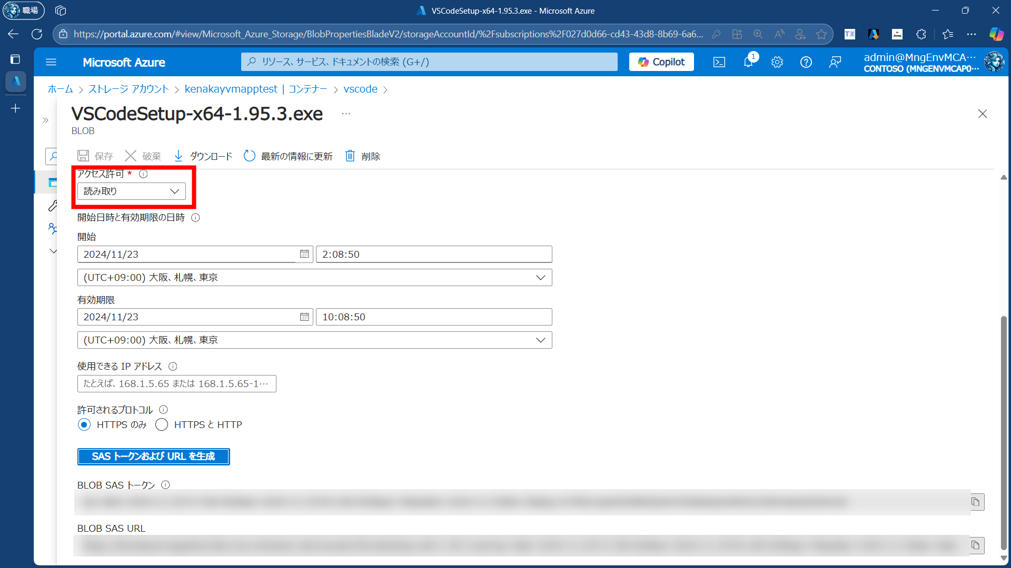Show info for アクセス許可
Screen dimensions: 1011x568
pyautogui.click(x=143, y=174)
